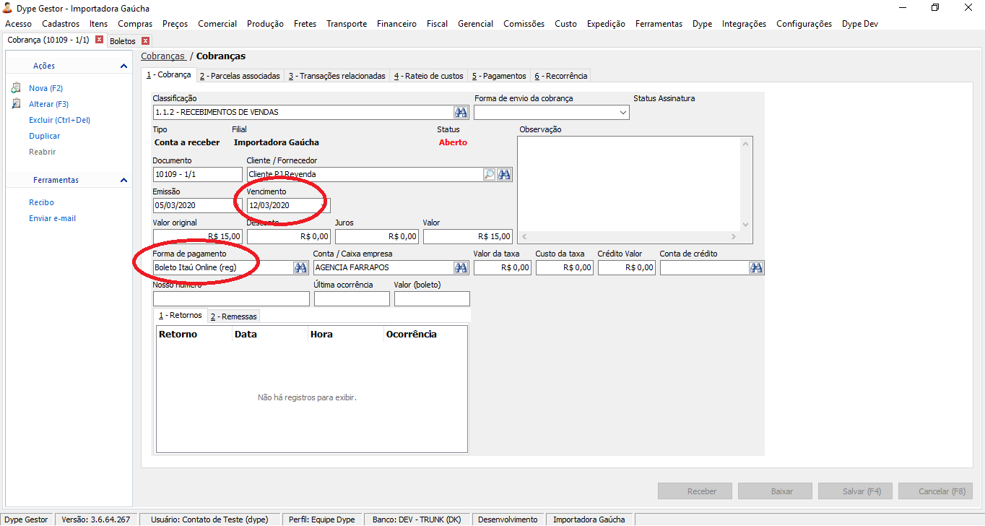Open Forma de pagamento binoculars lookup
The image size is (985, 526).
coord(300,267)
